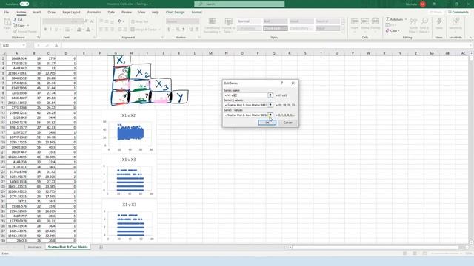The width and height of the screenshot is (474, 266).
Task: Click Increase Font Size icon
Action: 86,21
